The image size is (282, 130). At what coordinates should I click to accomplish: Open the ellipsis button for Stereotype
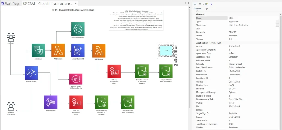277,25
